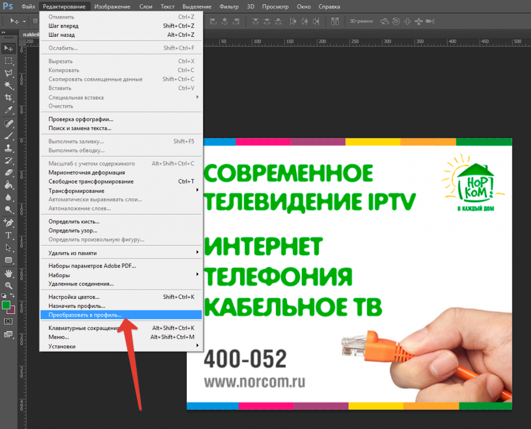Click the 3D camera icon in options bar
The image size is (531, 429).
(x=430, y=21)
